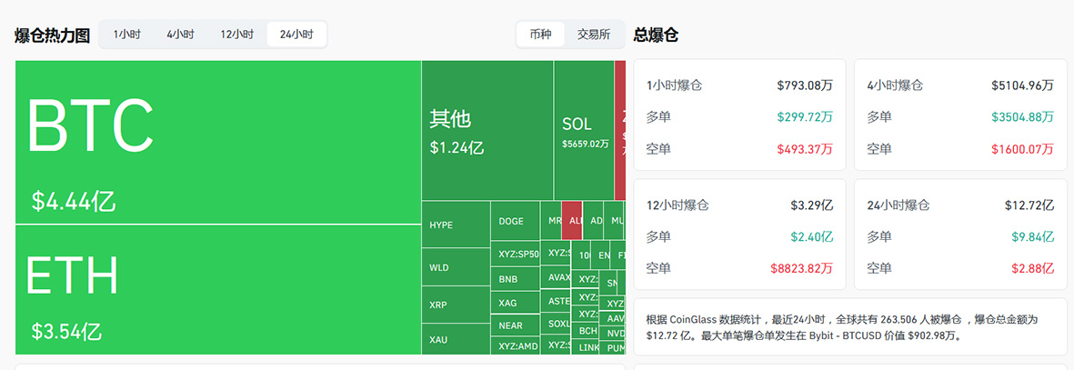
Task: Click the CoinGlass 数据统计 summary paragraph
Action: (842, 327)
